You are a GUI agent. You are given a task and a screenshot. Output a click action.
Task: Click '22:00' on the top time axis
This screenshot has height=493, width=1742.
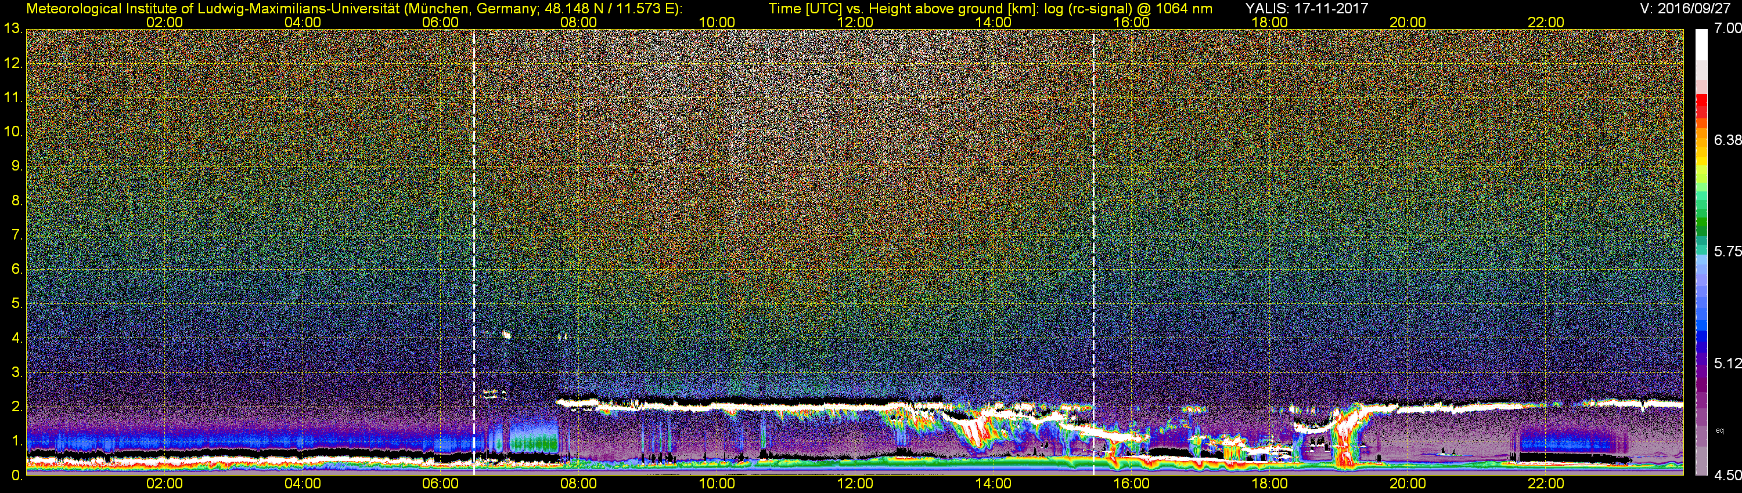click(1546, 22)
